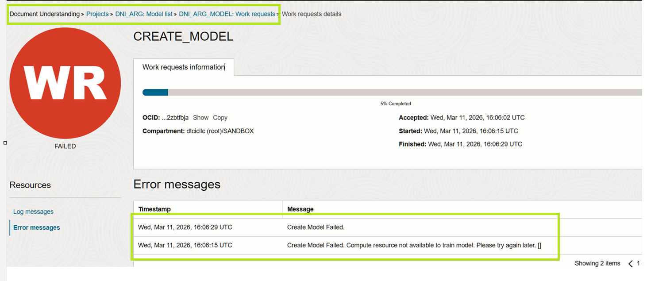Select the Work requests information tab

click(184, 67)
